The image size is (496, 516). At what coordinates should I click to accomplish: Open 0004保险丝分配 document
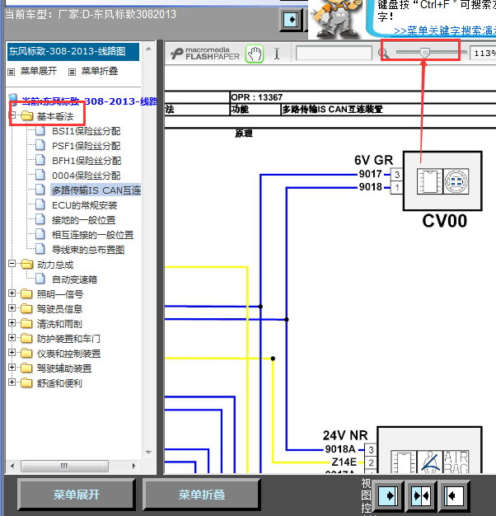click(x=87, y=176)
